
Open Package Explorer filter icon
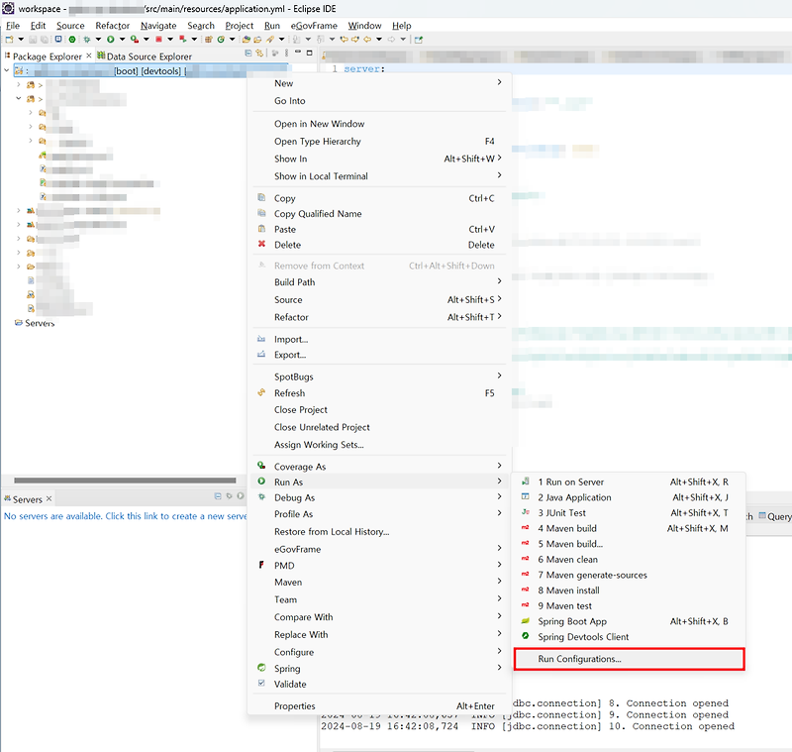tap(275, 53)
